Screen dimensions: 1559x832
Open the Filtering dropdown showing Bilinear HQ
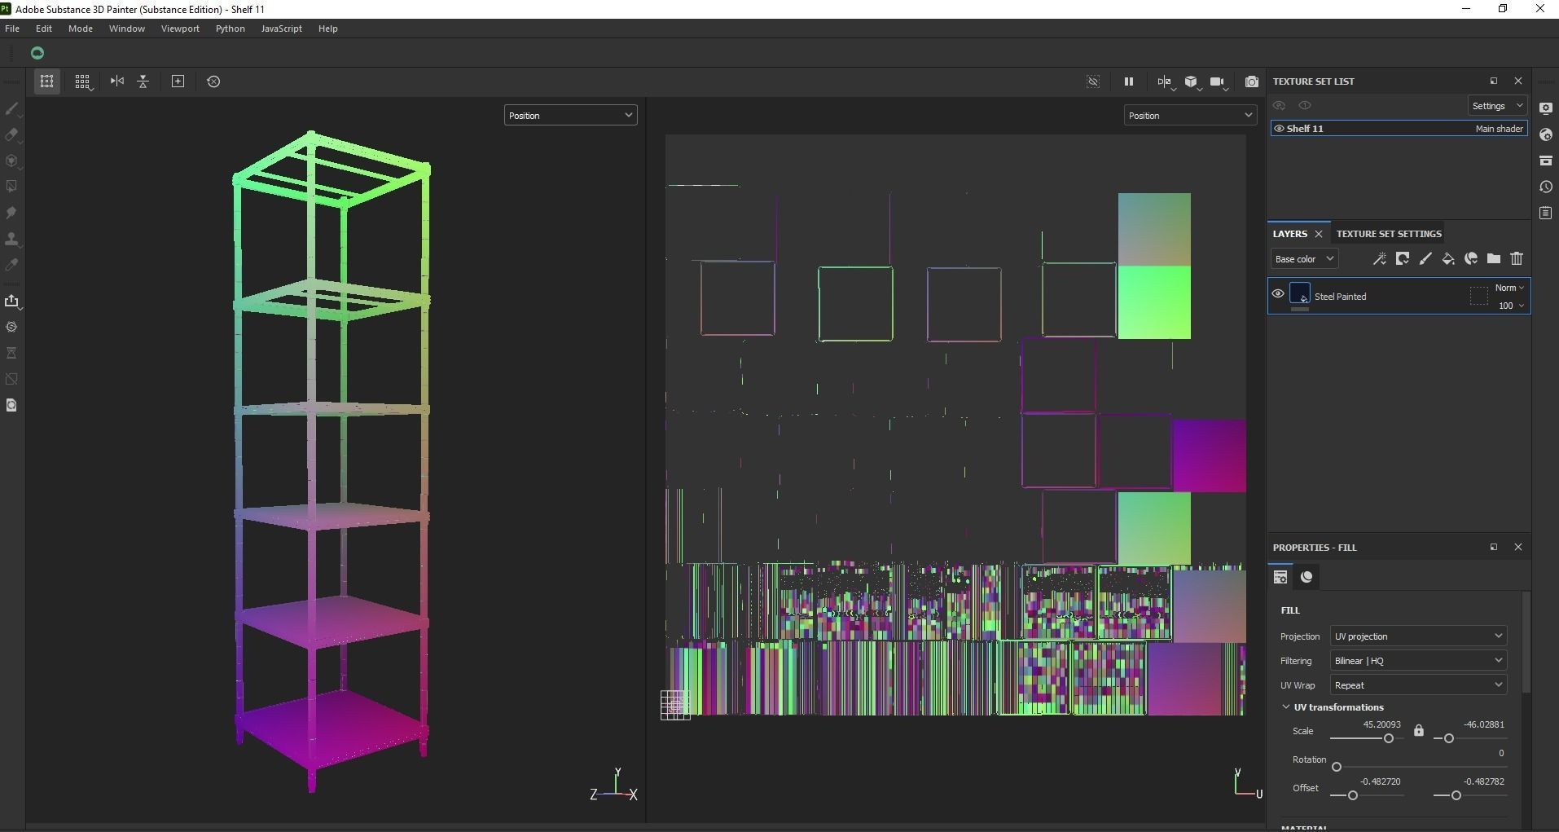pos(1418,661)
